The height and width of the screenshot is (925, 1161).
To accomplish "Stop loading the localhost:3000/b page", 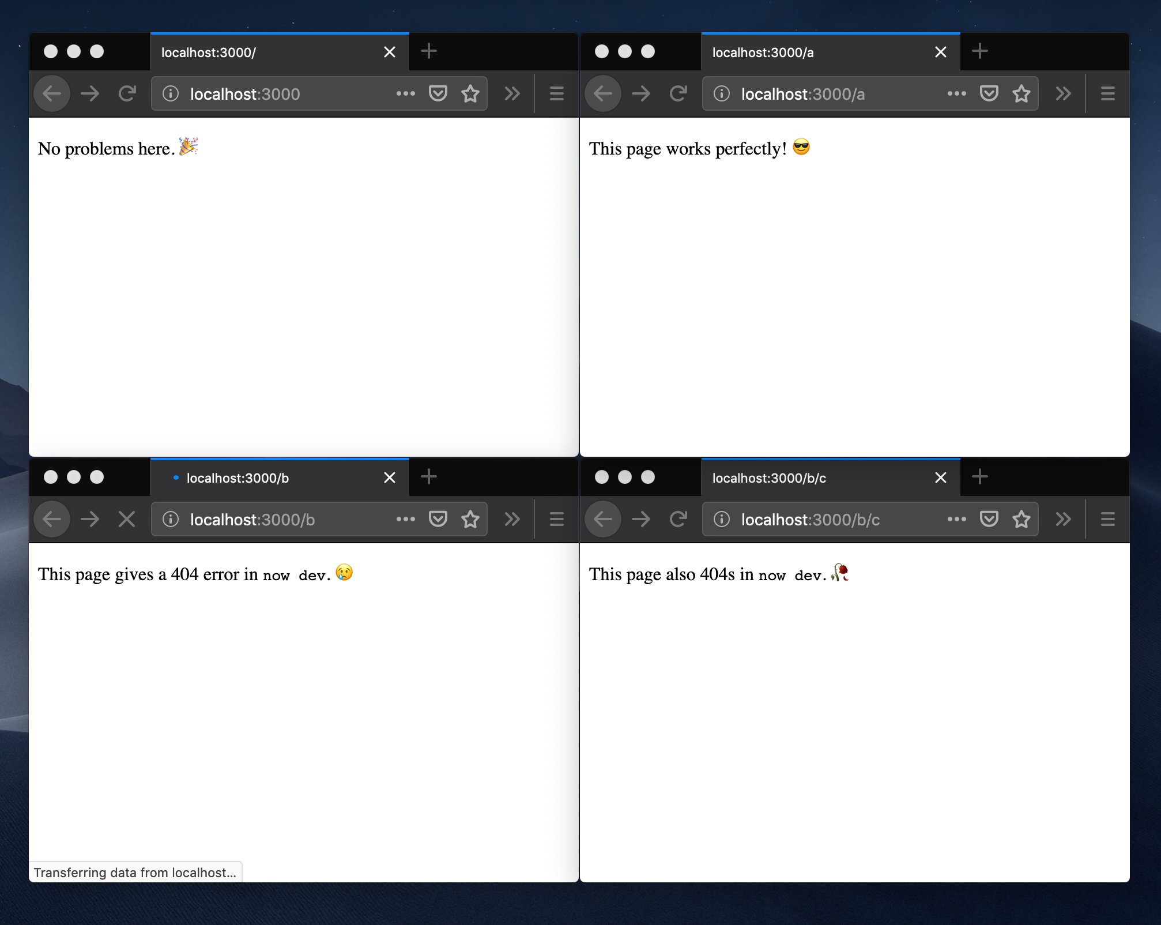I will tap(127, 519).
